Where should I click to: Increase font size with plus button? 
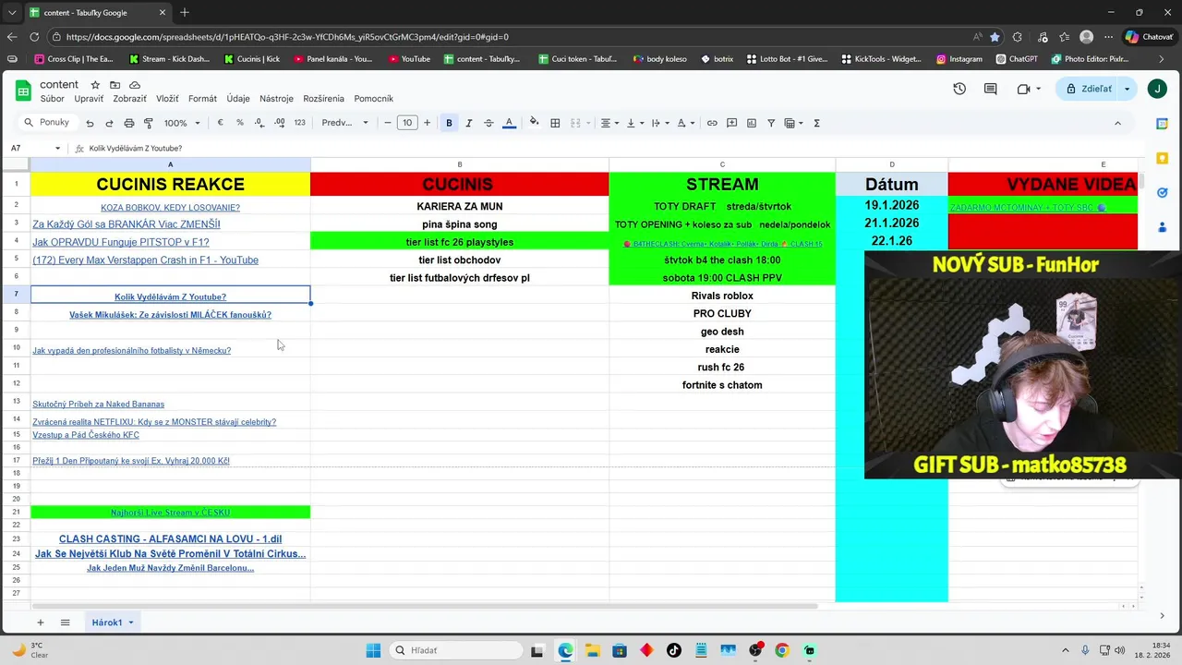[427, 123]
